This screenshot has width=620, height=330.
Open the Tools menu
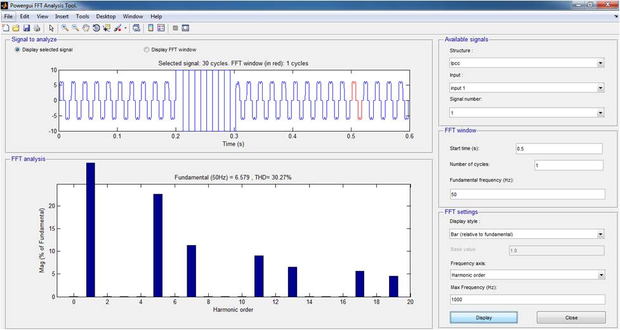(82, 16)
